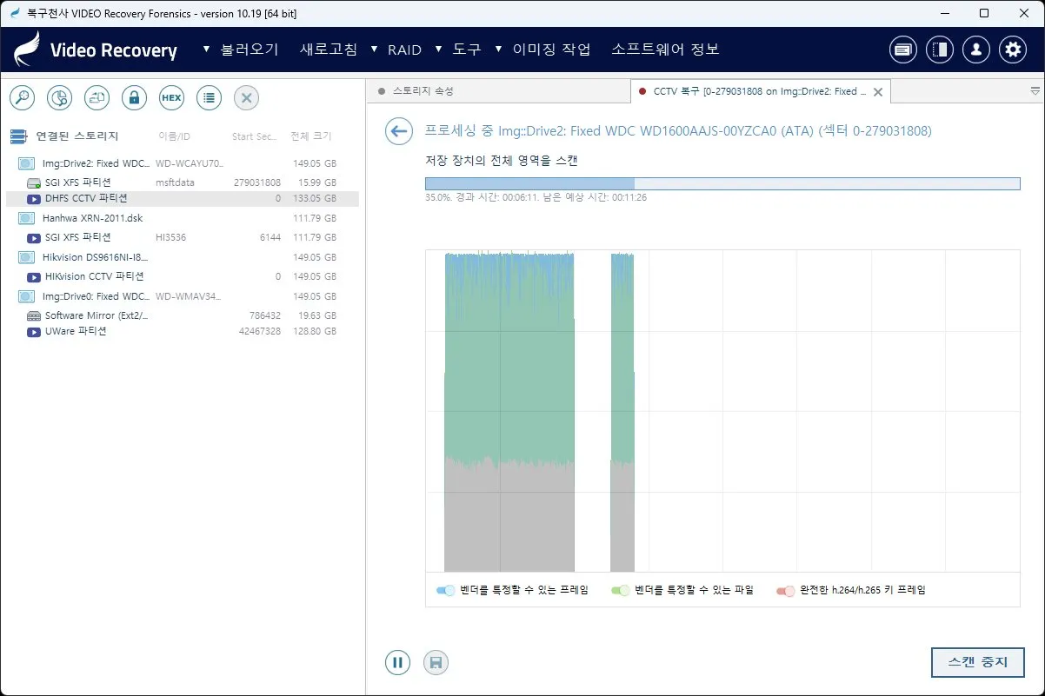Click the 연결된 스토리지 header label

pos(77,136)
